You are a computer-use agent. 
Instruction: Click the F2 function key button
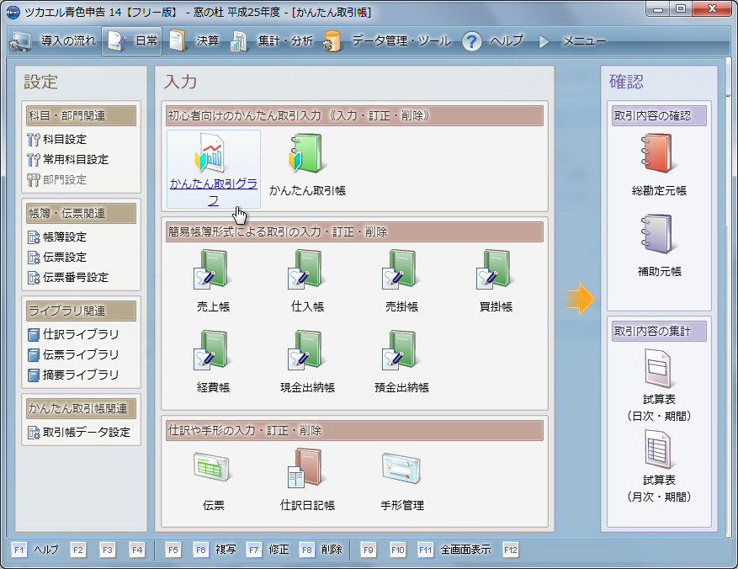click(x=78, y=550)
